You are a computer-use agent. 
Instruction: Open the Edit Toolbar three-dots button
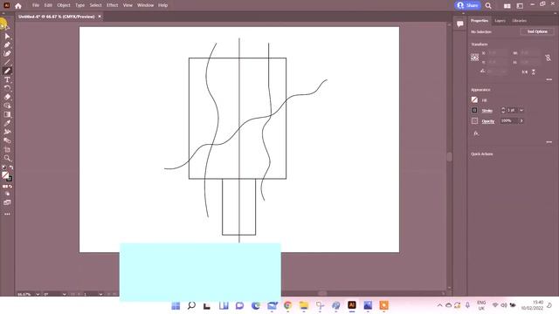pyautogui.click(x=7, y=214)
